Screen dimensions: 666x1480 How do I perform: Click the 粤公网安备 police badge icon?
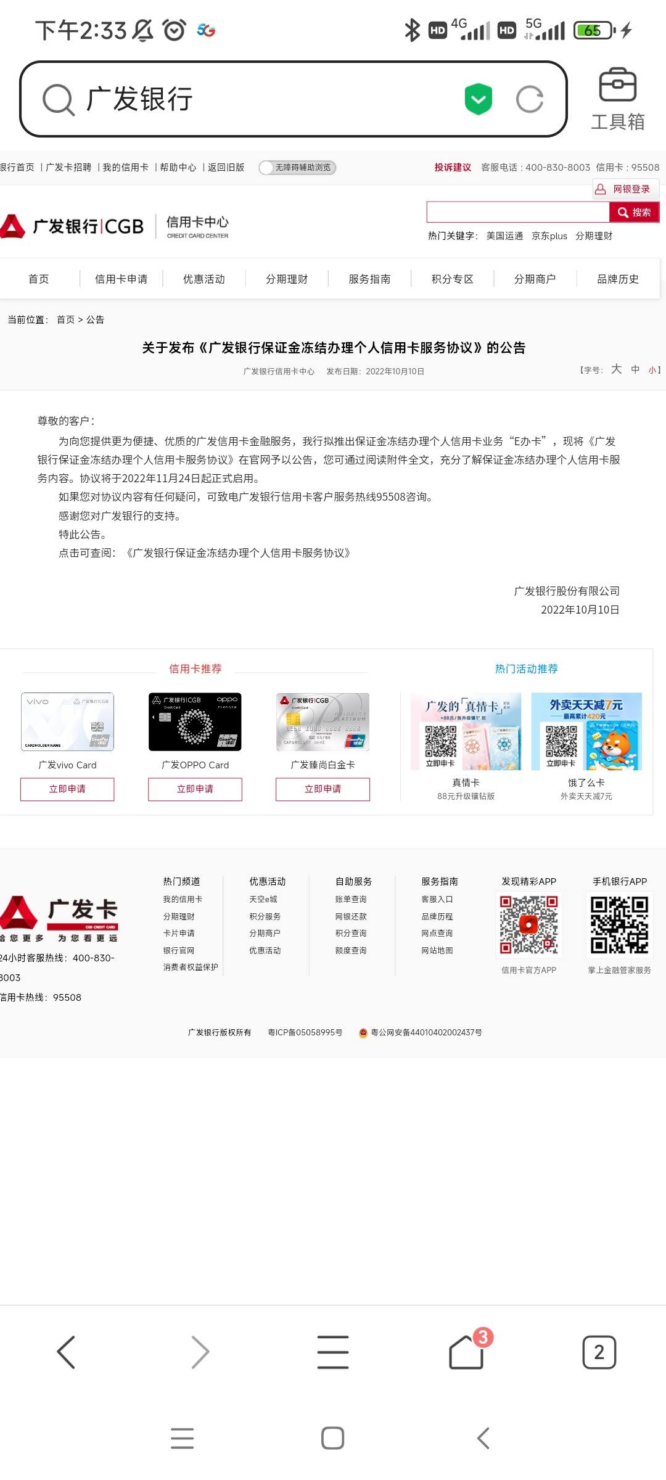[363, 1032]
